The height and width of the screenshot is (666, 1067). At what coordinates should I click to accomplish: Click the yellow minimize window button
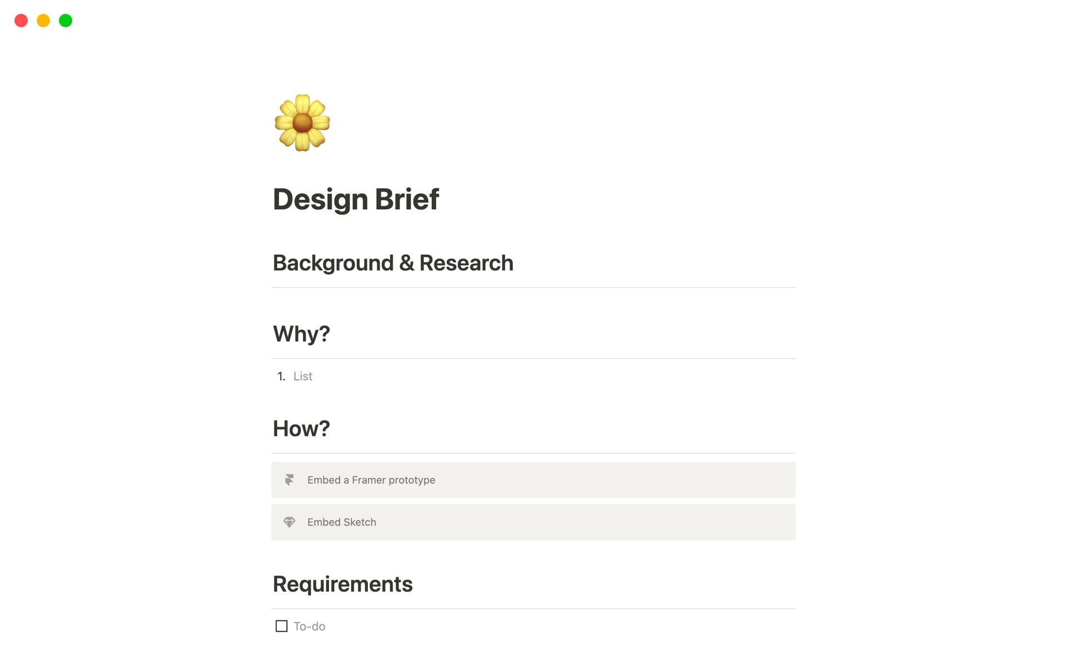[x=43, y=21]
